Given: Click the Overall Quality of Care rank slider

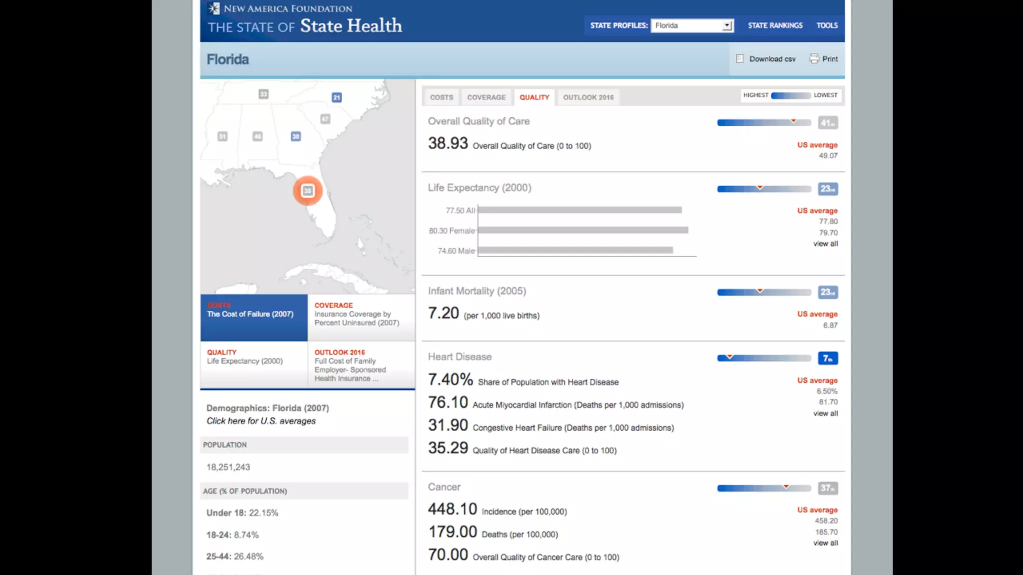Looking at the screenshot, I should click(764, 123).
